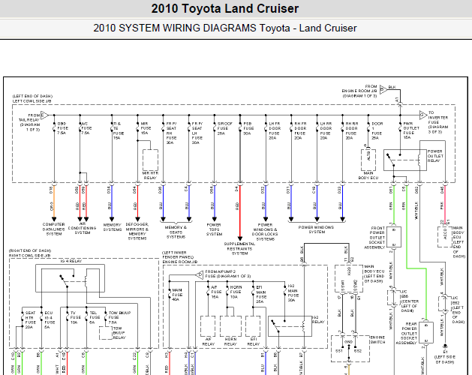Select the OBD FUSE 7.5A label
The image size is (472, 375).
[x=62, y=128]
